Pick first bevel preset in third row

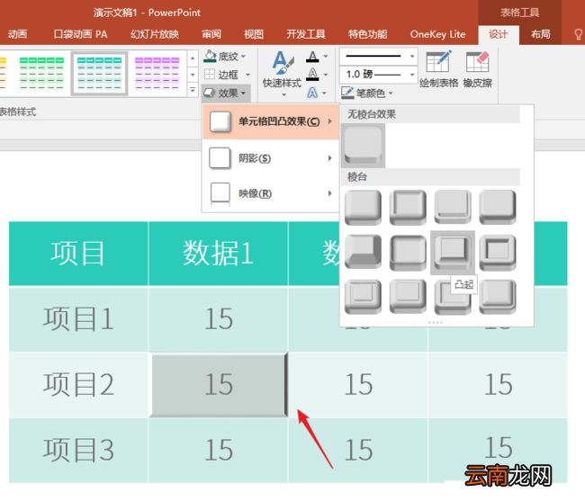(x=363, y=297)
